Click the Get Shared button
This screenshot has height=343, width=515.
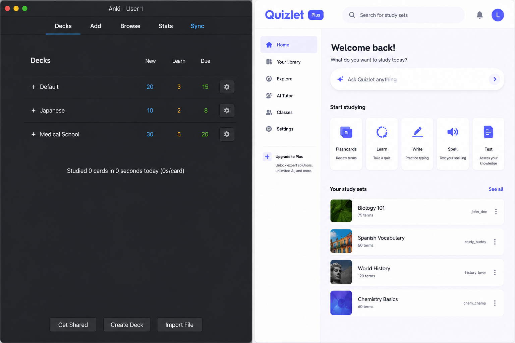tap(73, 325)
